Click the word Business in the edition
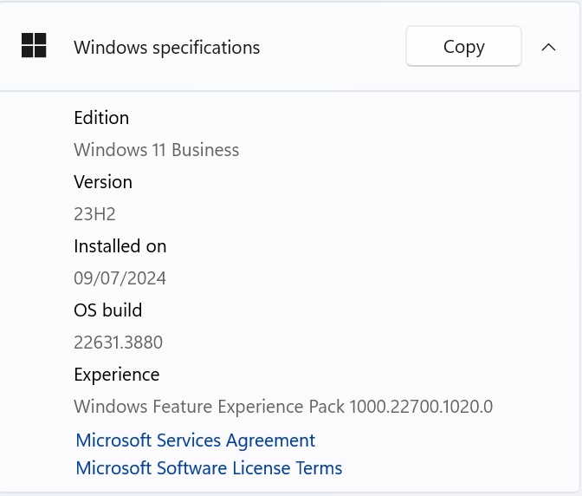This screenshot has height=496, width=582. (x=205, y=150)
